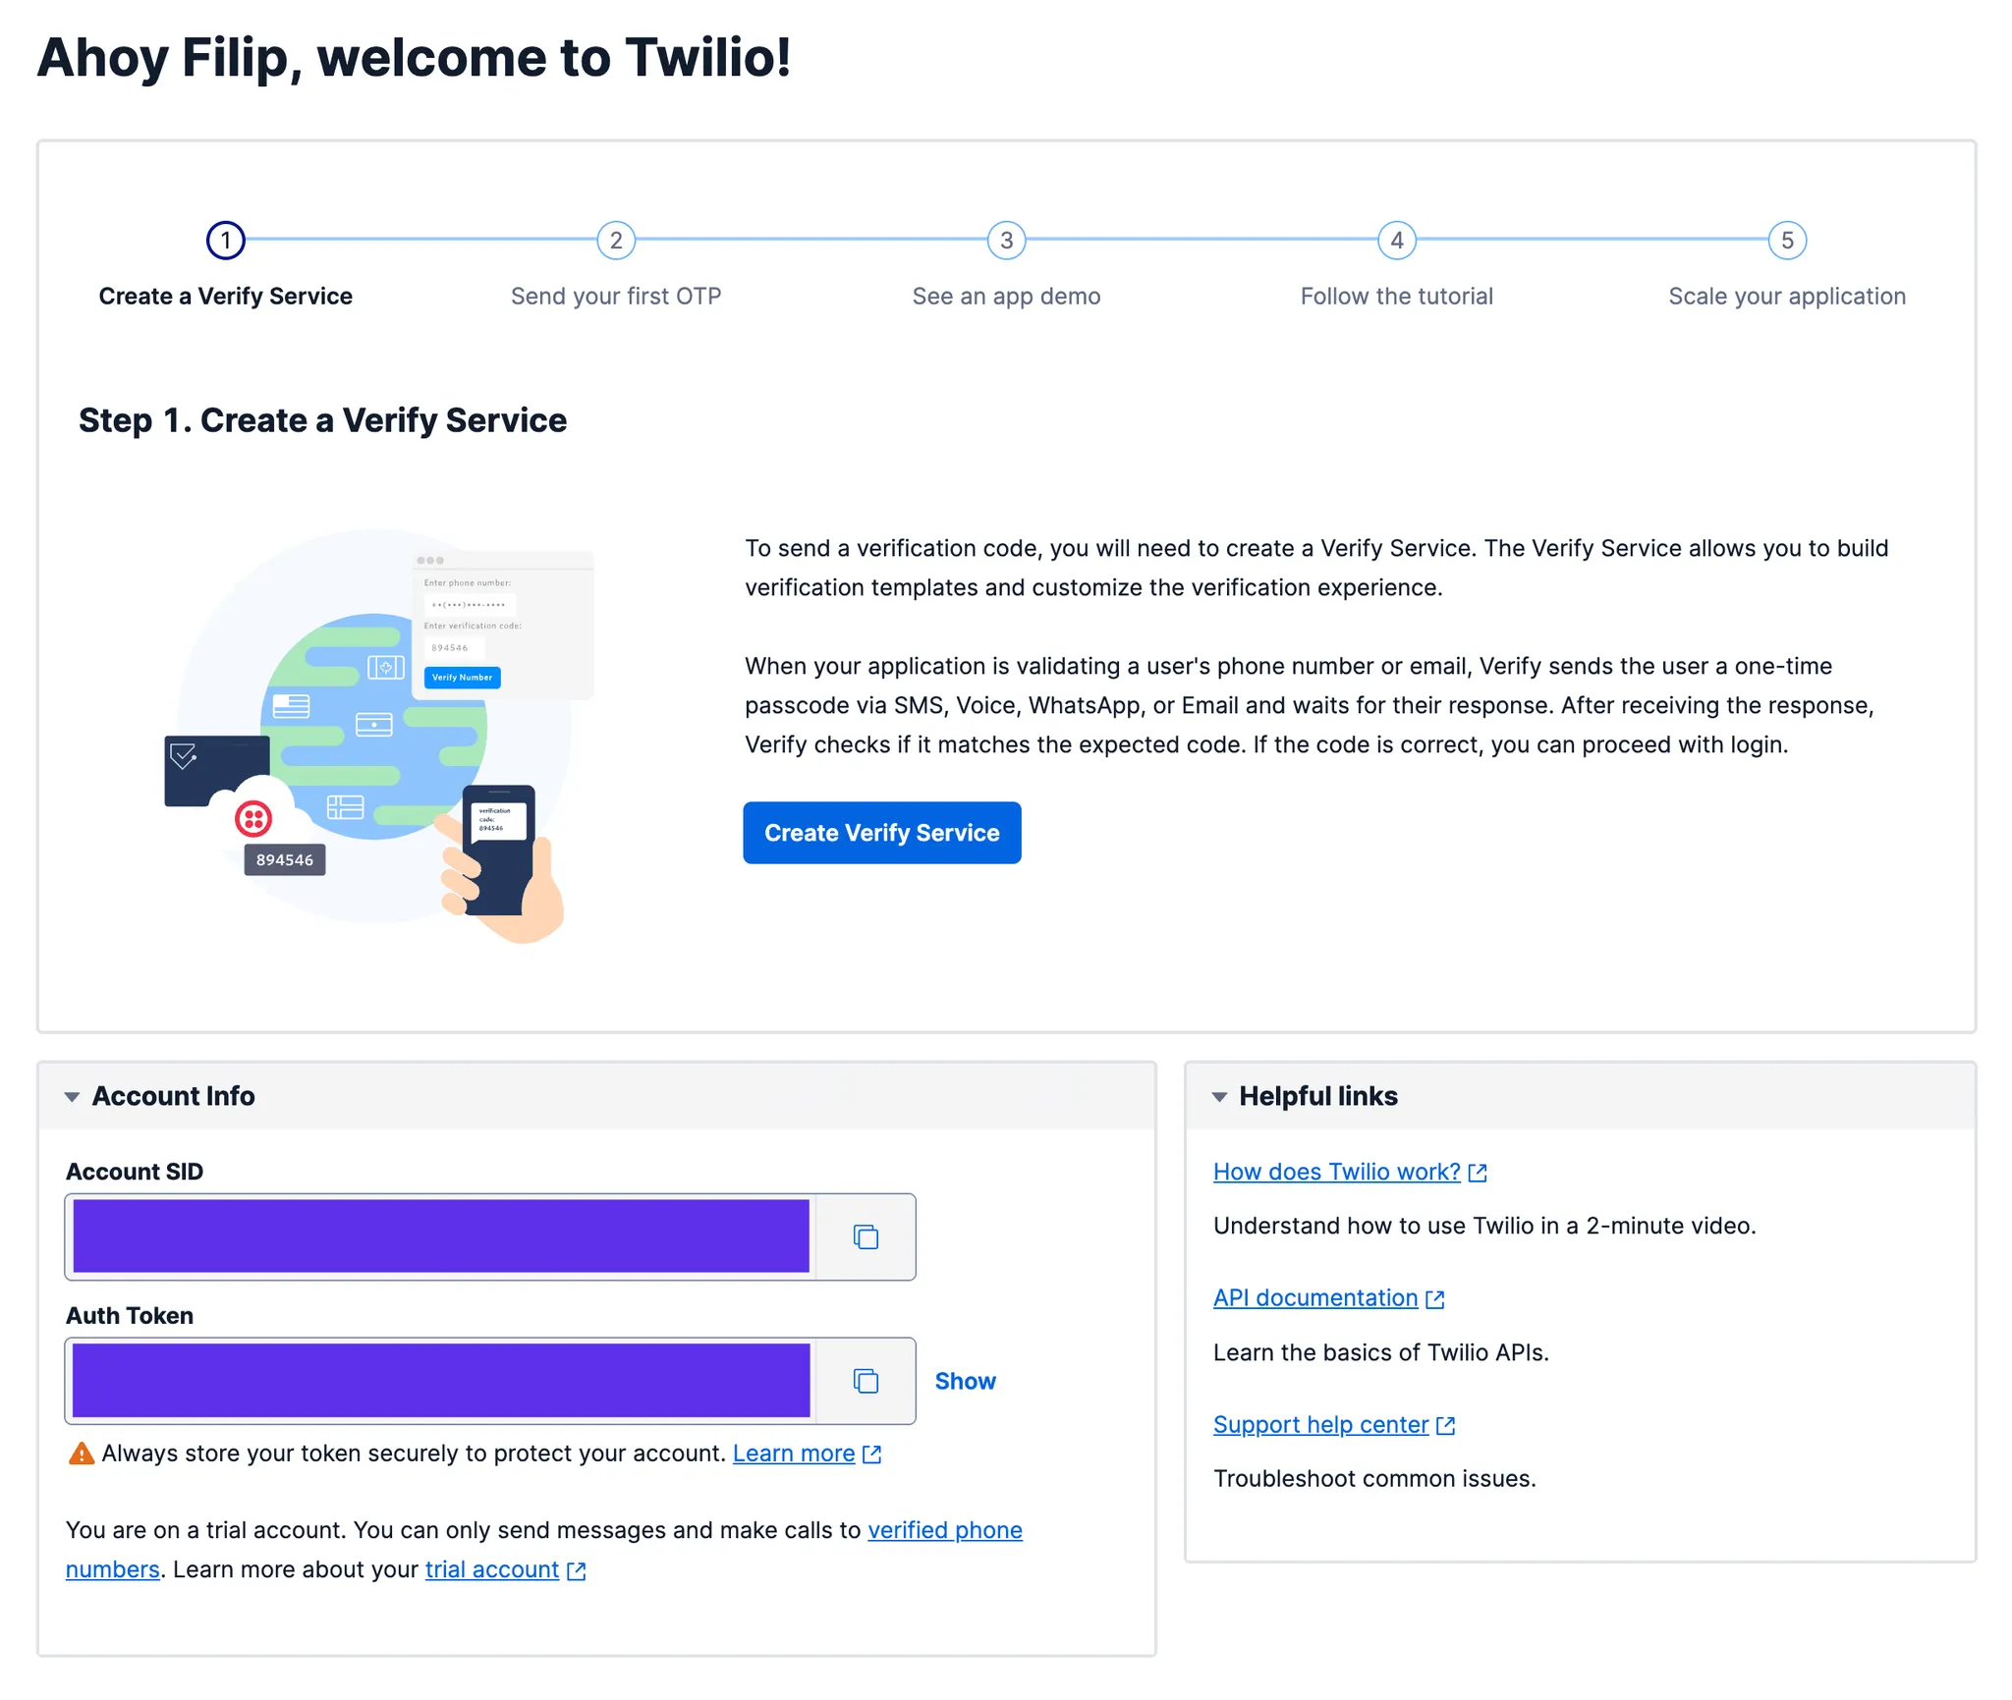Click inside the Auth Token field
This screenshot has height=1700, width=2012.
point(440,1381)
